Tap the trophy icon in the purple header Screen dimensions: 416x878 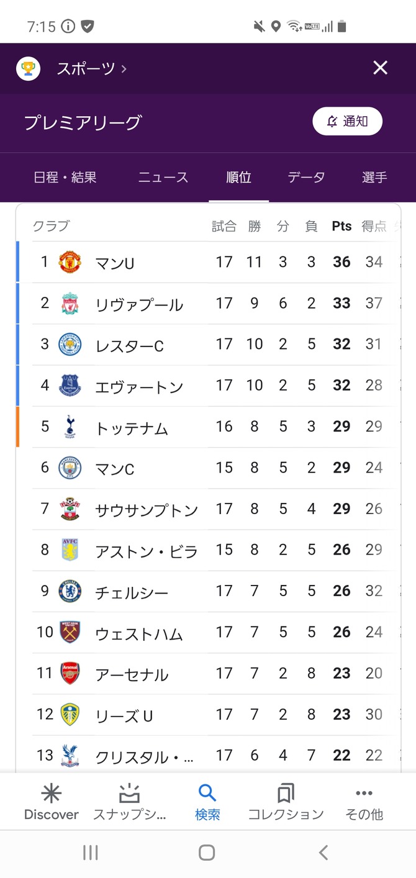pos(28,68)
